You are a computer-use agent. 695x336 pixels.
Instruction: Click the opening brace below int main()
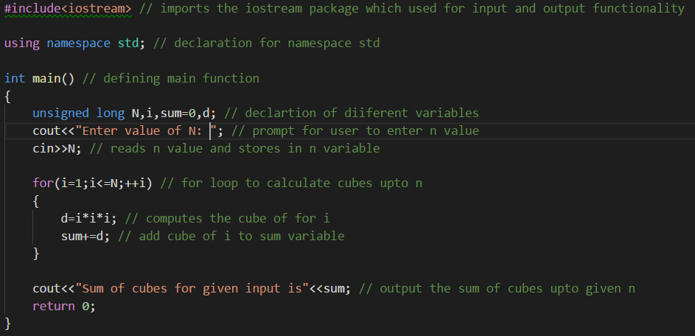point(8,96)
